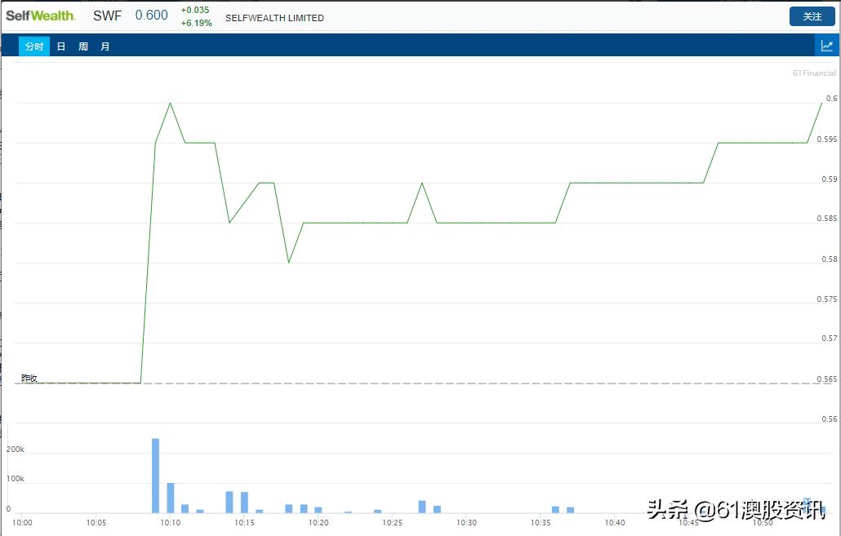Viewport: 841px width, 536px height.
Task: Switch to the 周 weekly chart tab
Action: 82,46
